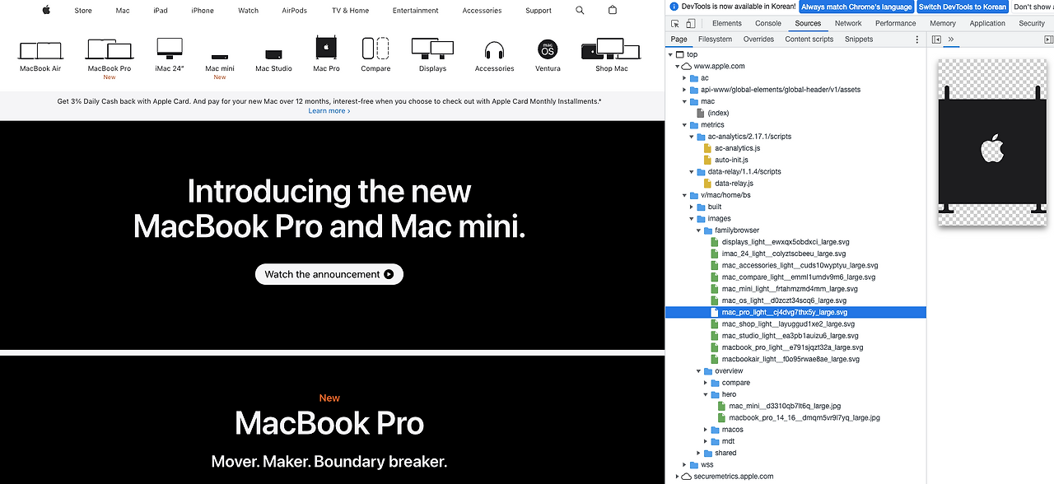Show more editor tabs via double chevron
Image resolution: width=1054 pixels, height=484 pixels.
pyautogui.click(x=951, y=40)
